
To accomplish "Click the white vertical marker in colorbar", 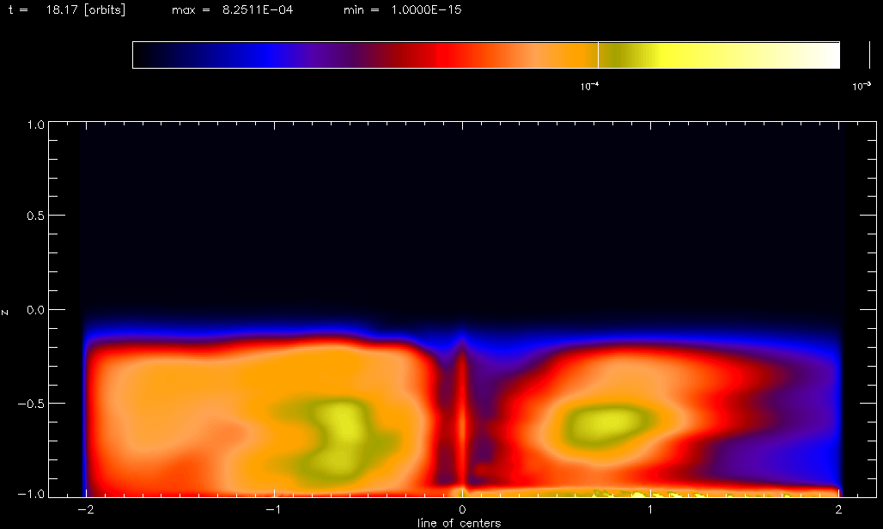I will [598, 55].
